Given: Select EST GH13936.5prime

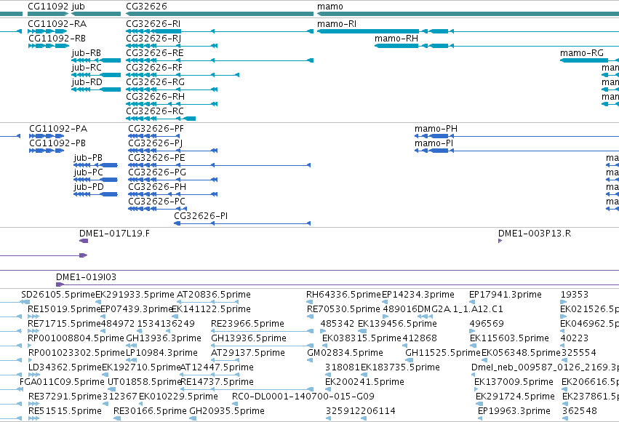Looking at the screenshot, I should (x=249, y=339).
